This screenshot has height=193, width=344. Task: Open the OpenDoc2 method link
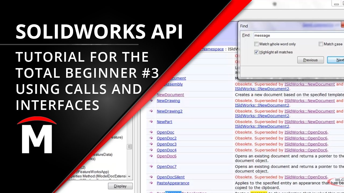[x=167, y=138]
